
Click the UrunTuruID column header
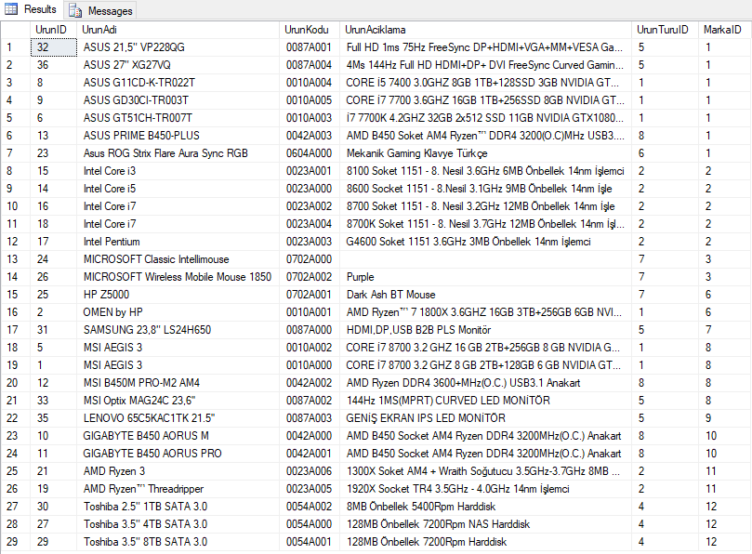pyautogui.click(x=665, y=30)
